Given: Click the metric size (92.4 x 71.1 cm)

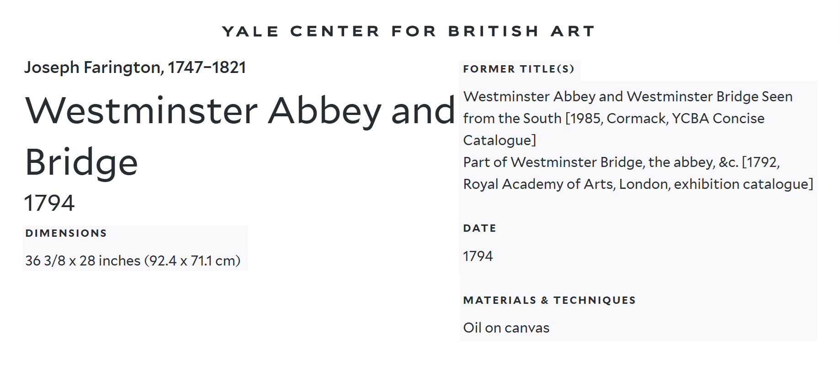Looking at the screenshot, I should (192, 260).
